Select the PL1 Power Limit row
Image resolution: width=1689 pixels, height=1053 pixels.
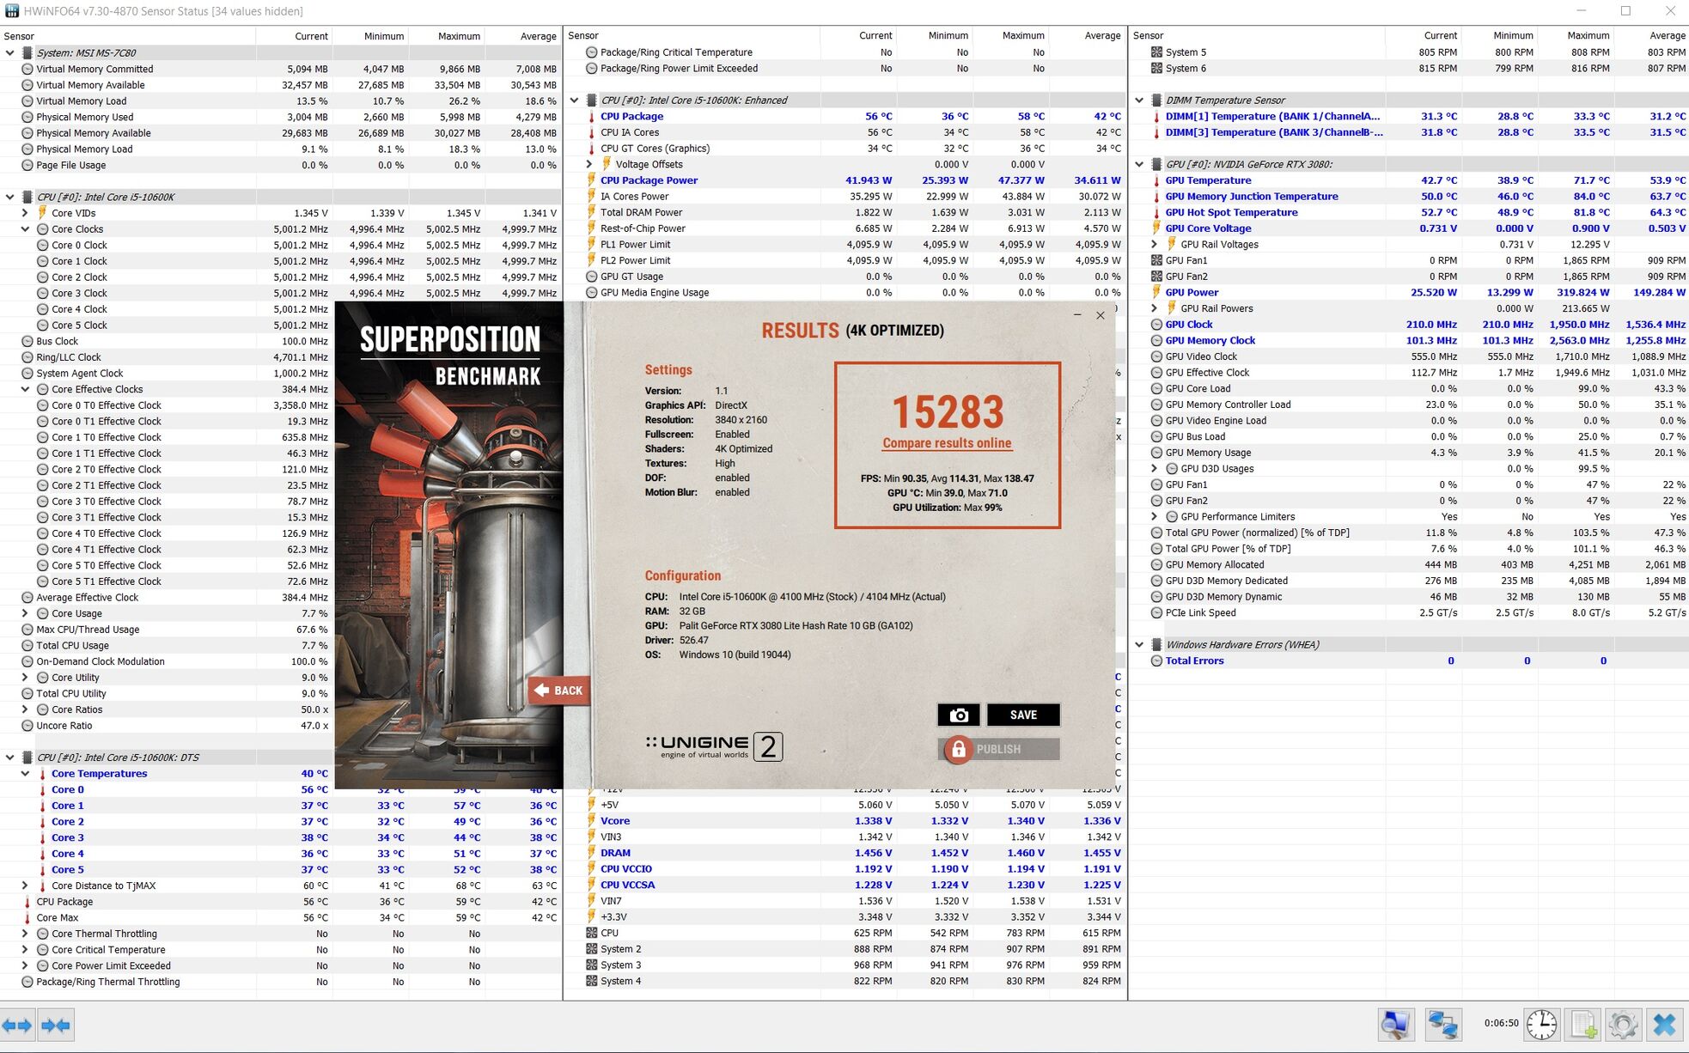[x=844, y=245]
